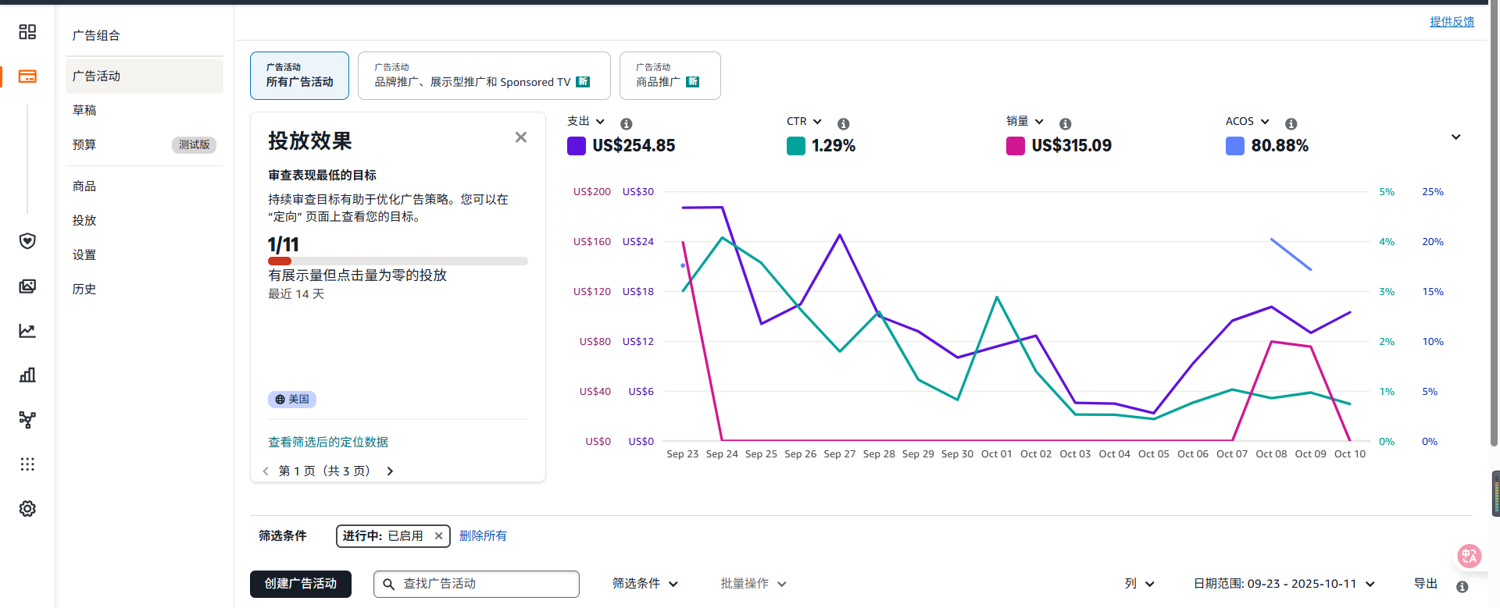Open the image creative assets sidebar icon
Image resolution: width=1500 pixels, height=608 pixels.
[x=27, y=286]
